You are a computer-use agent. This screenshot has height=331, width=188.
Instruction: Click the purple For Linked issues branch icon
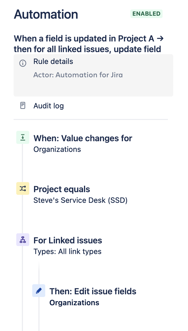[x=23, y=240]
